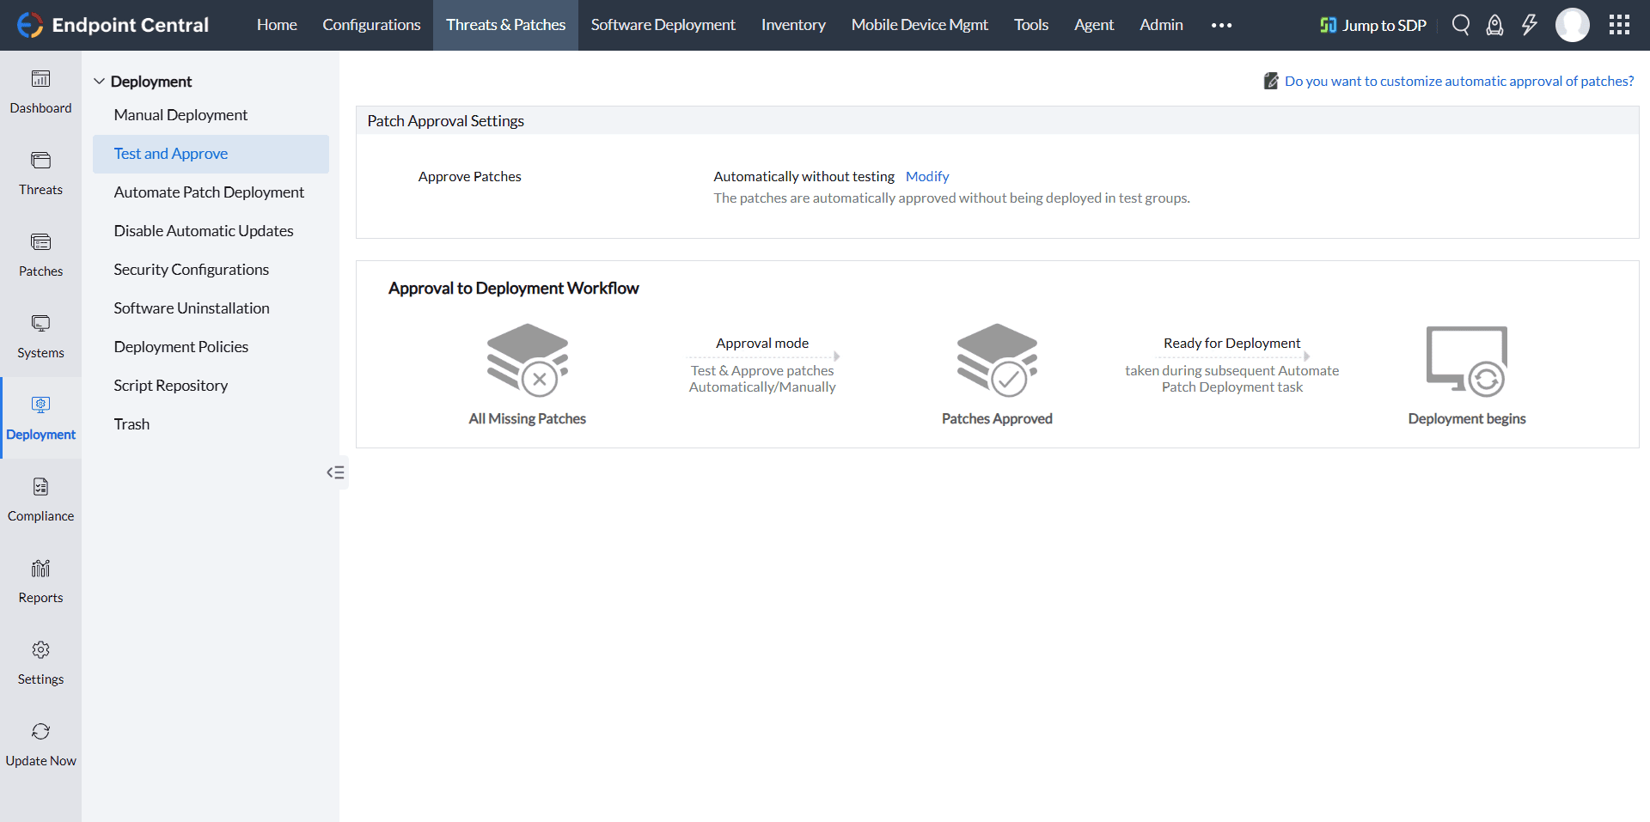Open the customize automatic approval link
1650x822 pixels.
click(x=1459, y=81)
